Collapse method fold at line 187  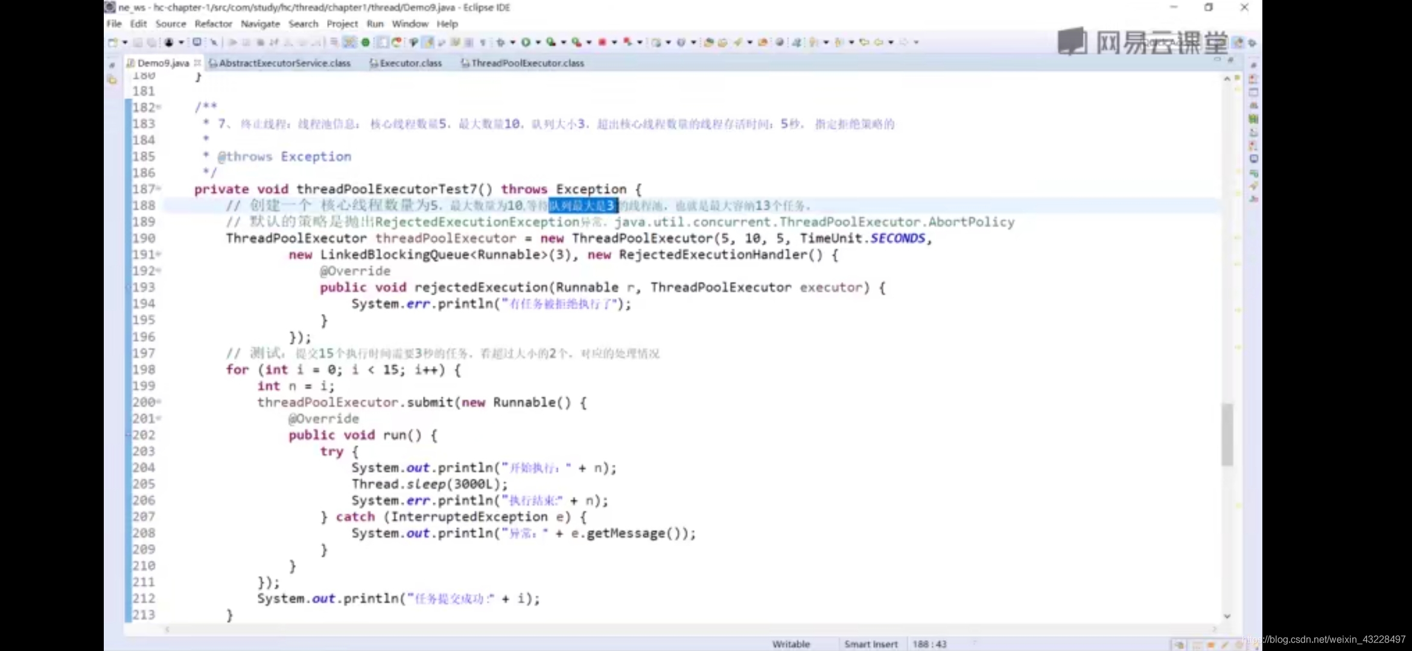tap(159, 189)
